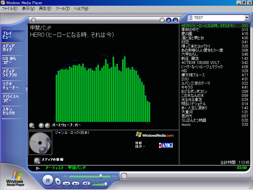Viewport: 253px width, 190px height.
Task: Select playlist track 君が代
Action: pos(215,116)
